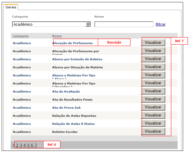Visualizar the Relação de Aulas X Status report
The width and height of the screenshot is (190, 152).
153,123
